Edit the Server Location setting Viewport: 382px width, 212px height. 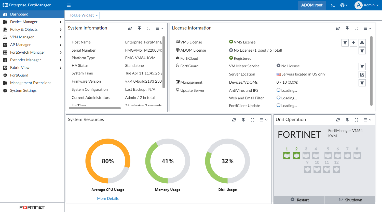[x=362, y=74]
